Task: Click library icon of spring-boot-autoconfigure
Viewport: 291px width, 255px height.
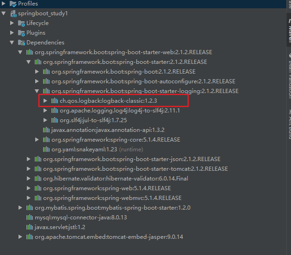Action: coord(46,81)
